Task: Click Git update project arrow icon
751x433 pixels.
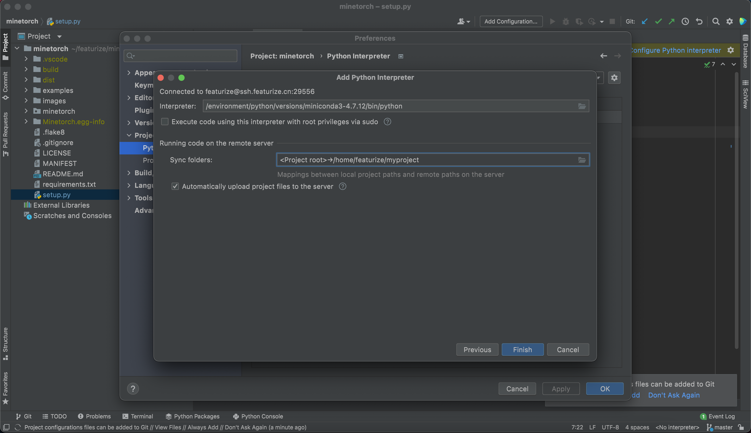Action: [x=644, y=21]
